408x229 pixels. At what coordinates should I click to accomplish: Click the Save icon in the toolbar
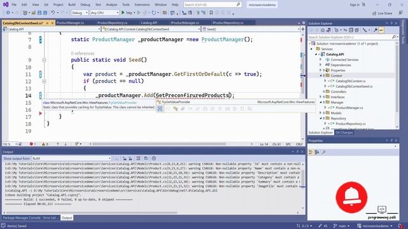[40, 13]
